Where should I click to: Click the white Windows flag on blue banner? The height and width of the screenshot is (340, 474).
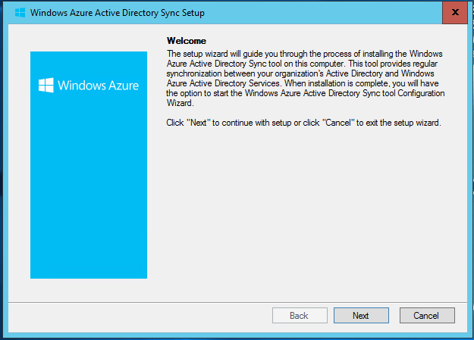coord(46,85)
